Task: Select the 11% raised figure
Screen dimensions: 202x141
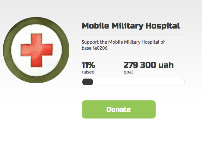Action: click(x=88, y=65)
